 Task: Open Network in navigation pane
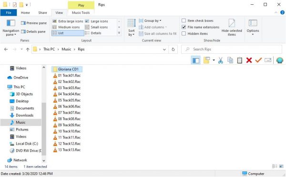(x=17, y=160)
